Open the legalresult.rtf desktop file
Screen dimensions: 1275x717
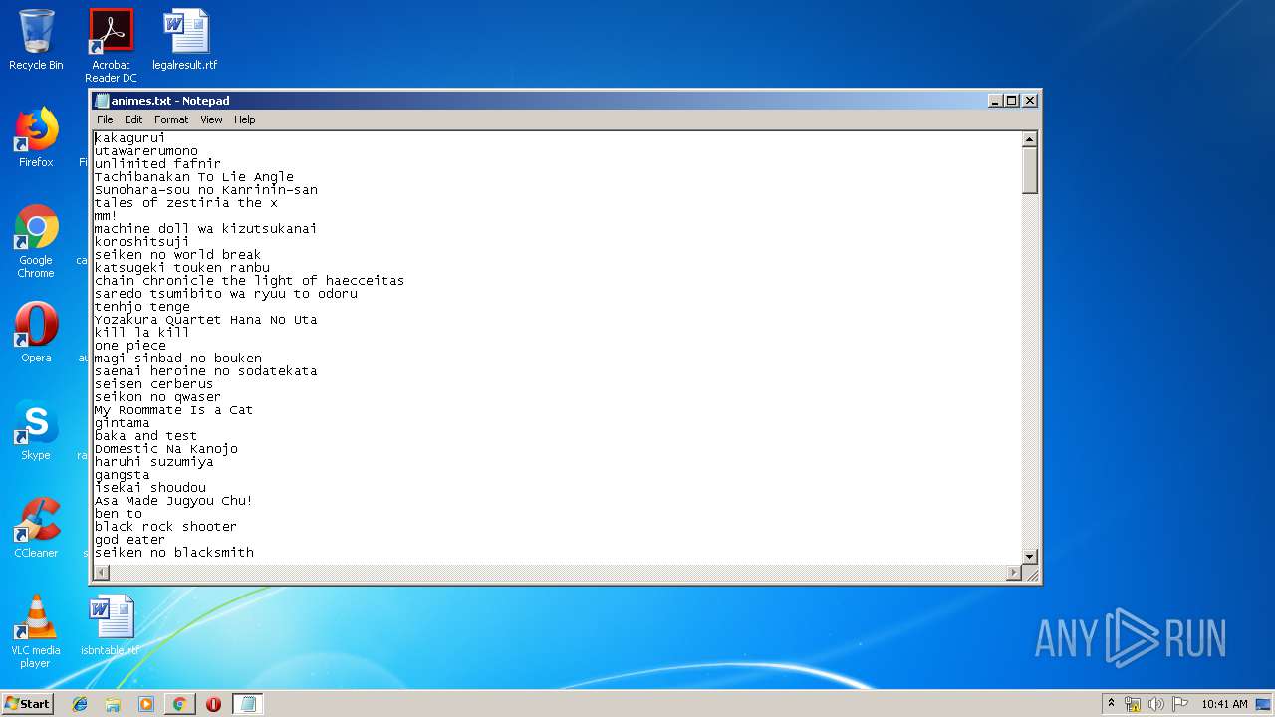185,40
